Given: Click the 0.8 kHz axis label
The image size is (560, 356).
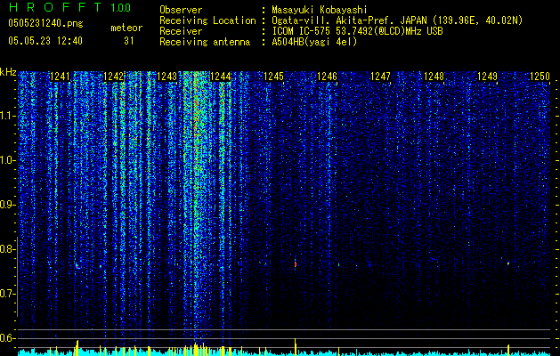Looking at the screenshot, I should pos(8,249).
